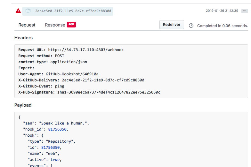The image size is (251, 167).
Task: Click the Request method POST value
Action: (x=60, y=56)
